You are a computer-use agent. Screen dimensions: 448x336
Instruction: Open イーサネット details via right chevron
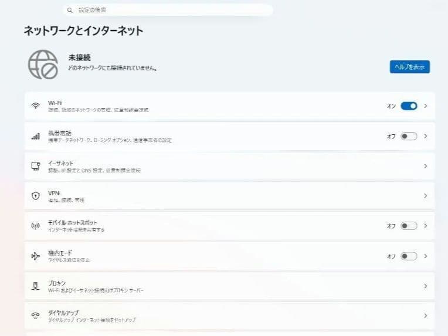tap(426, 166)
